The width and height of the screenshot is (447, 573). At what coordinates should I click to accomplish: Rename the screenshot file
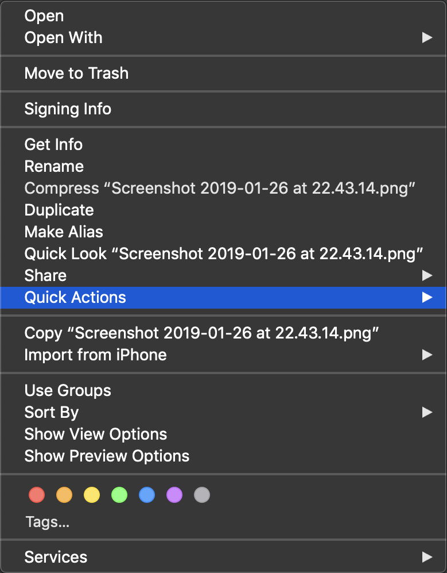(x=54, y=167)
